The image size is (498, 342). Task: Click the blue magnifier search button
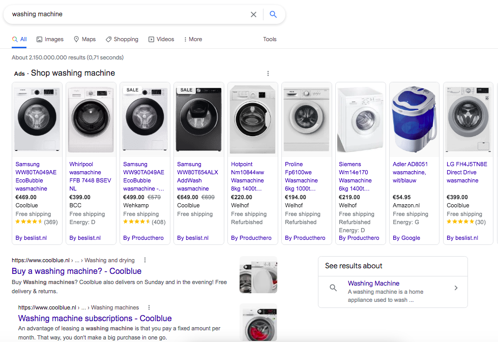273,14
